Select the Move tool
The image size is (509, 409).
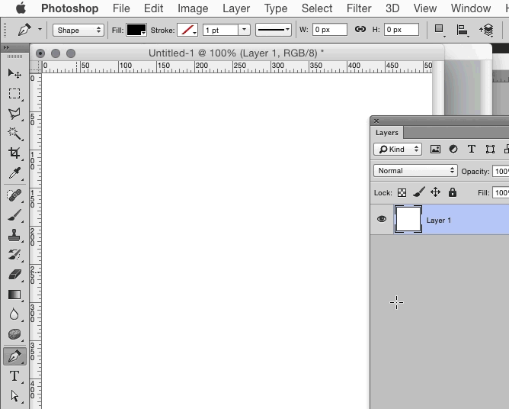[14, 73]
